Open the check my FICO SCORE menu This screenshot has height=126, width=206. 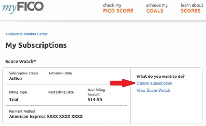(118, 8)
